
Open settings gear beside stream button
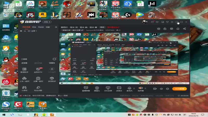[x=167, y=89]
